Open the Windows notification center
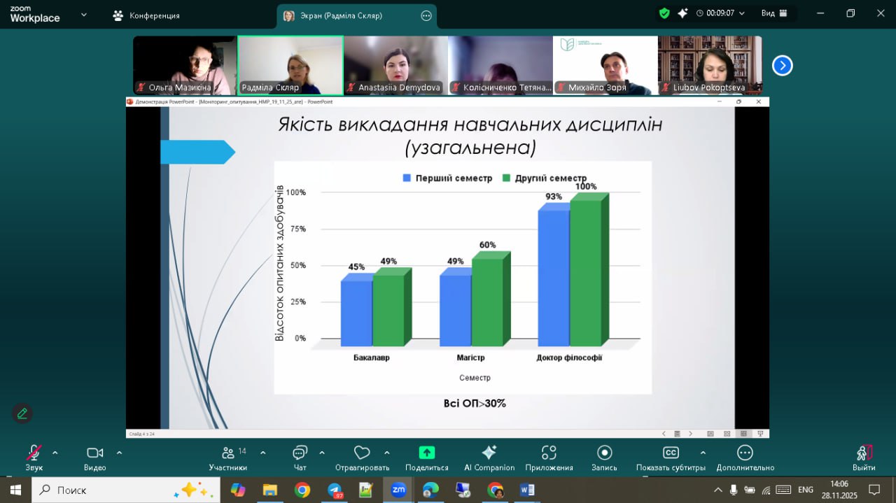The height and width of the screenshot is (503, 896). 874,490
